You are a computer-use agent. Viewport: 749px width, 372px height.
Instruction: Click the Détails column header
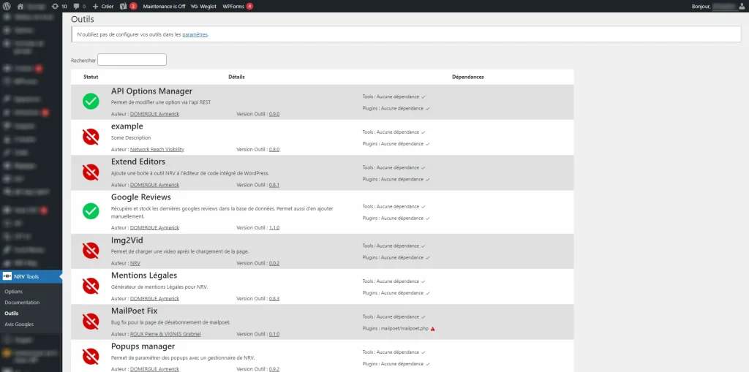pos(236,77)
